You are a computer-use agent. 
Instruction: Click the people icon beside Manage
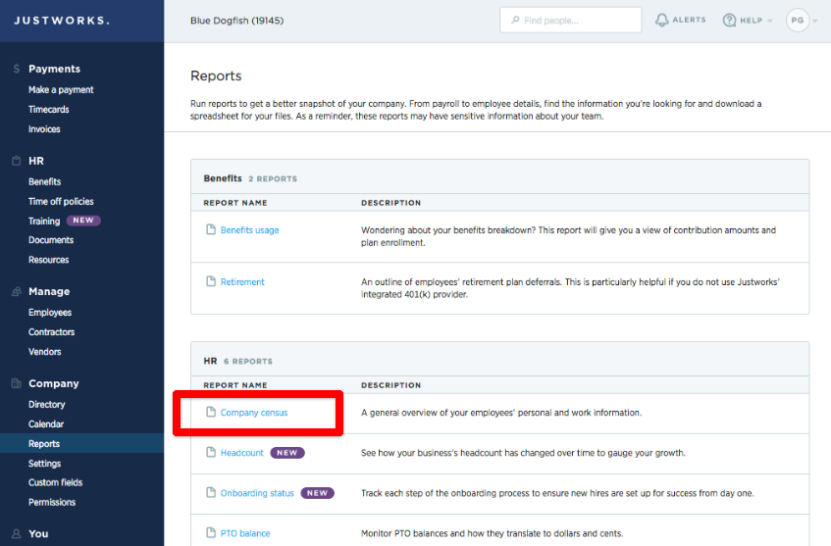tap(17, 291)
